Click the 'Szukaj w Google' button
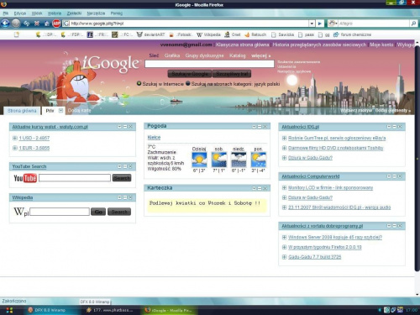 point(190,74)
